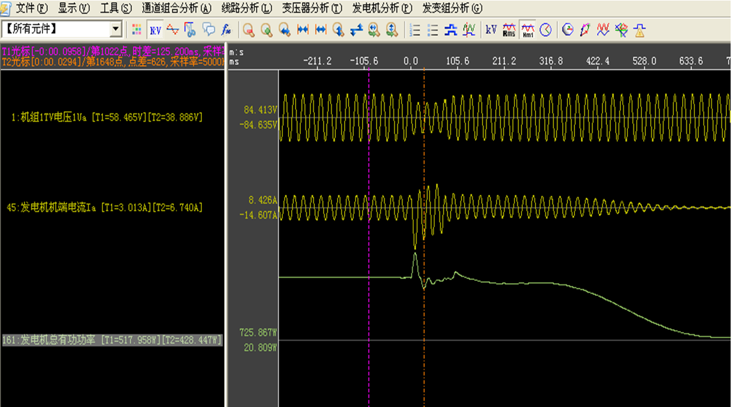Click the zoom in magnifier icon

coord(267,30)
